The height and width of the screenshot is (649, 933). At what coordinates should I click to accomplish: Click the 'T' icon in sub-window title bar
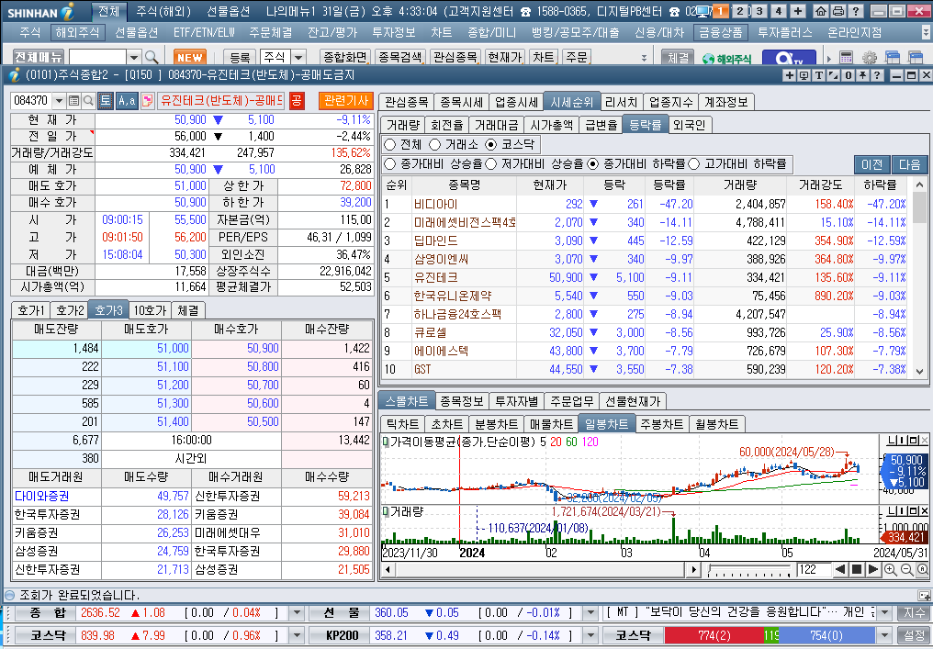point(819,75)
